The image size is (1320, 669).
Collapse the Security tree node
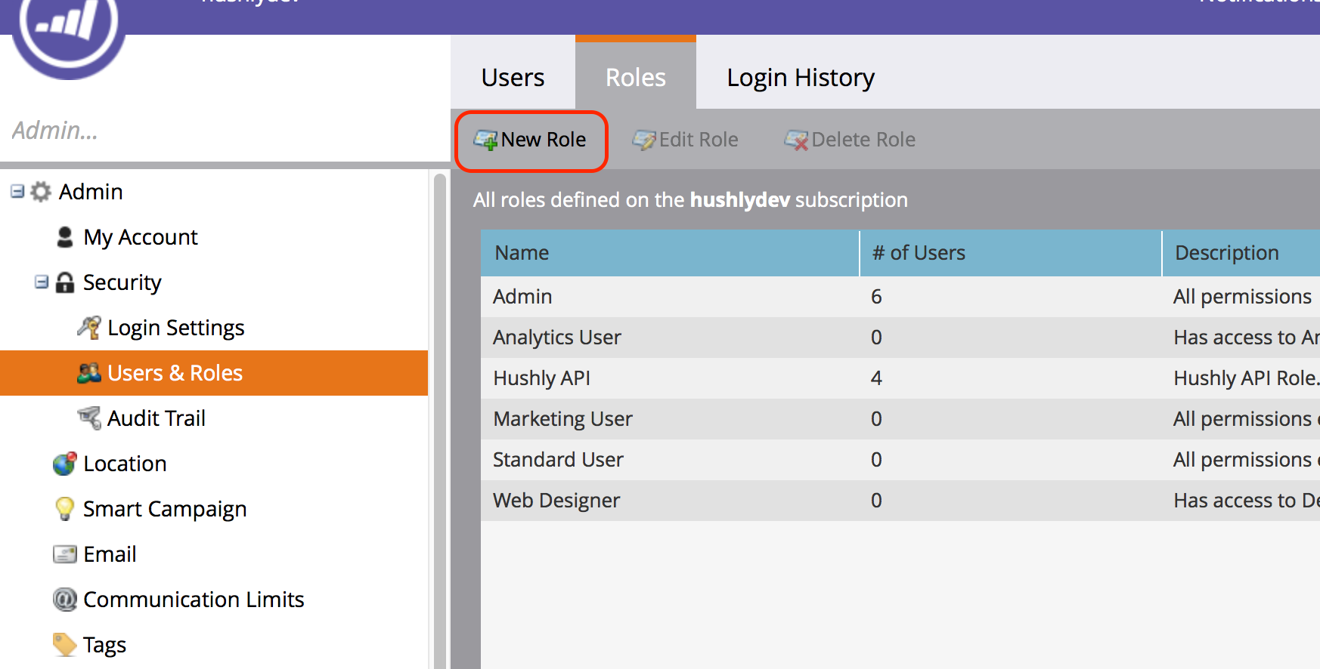tap(42, 282)
